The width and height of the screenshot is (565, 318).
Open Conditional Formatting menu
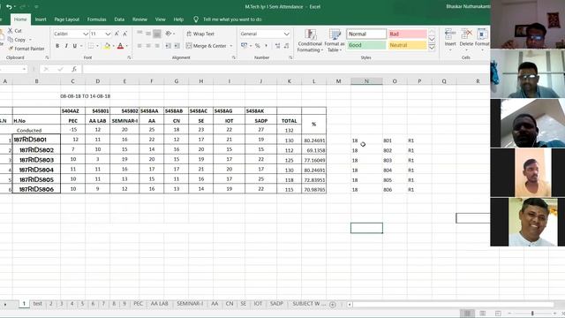[x=310, y=41]
